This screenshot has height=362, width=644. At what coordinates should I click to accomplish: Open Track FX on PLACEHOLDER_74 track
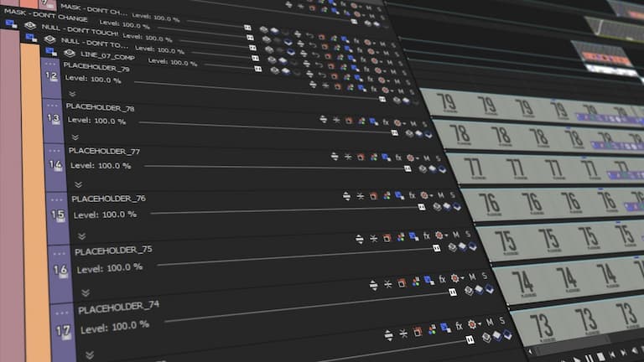[443, 280]
